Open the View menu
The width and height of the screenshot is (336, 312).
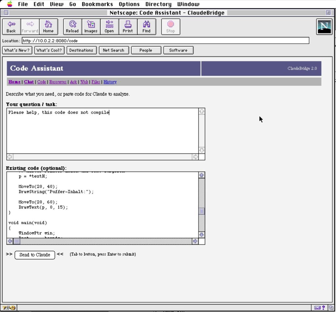pos(56,4)
